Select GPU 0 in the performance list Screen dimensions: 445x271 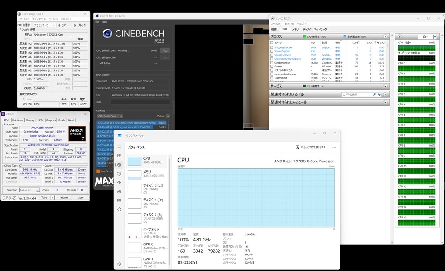[x=147, y=248]
